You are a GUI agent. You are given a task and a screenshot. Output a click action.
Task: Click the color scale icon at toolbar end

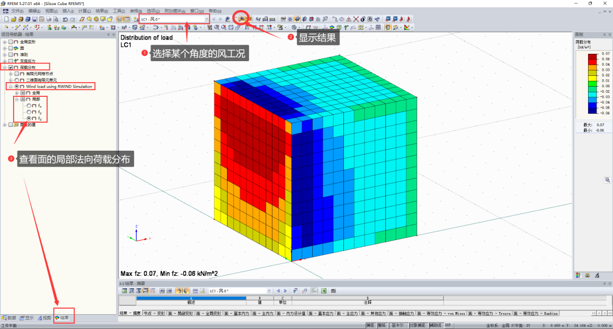pyautogui.click(x=407, y=27)
